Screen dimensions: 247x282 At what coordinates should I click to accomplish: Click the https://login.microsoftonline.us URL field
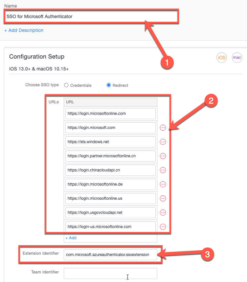(x=110, y=198)
